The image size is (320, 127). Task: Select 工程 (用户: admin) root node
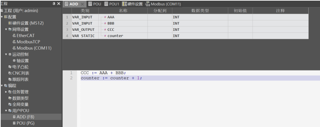pos(21,11)
